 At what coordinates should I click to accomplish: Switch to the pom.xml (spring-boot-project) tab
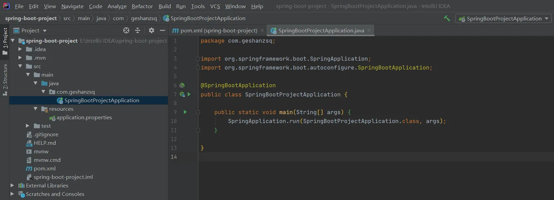click(219, 30)
